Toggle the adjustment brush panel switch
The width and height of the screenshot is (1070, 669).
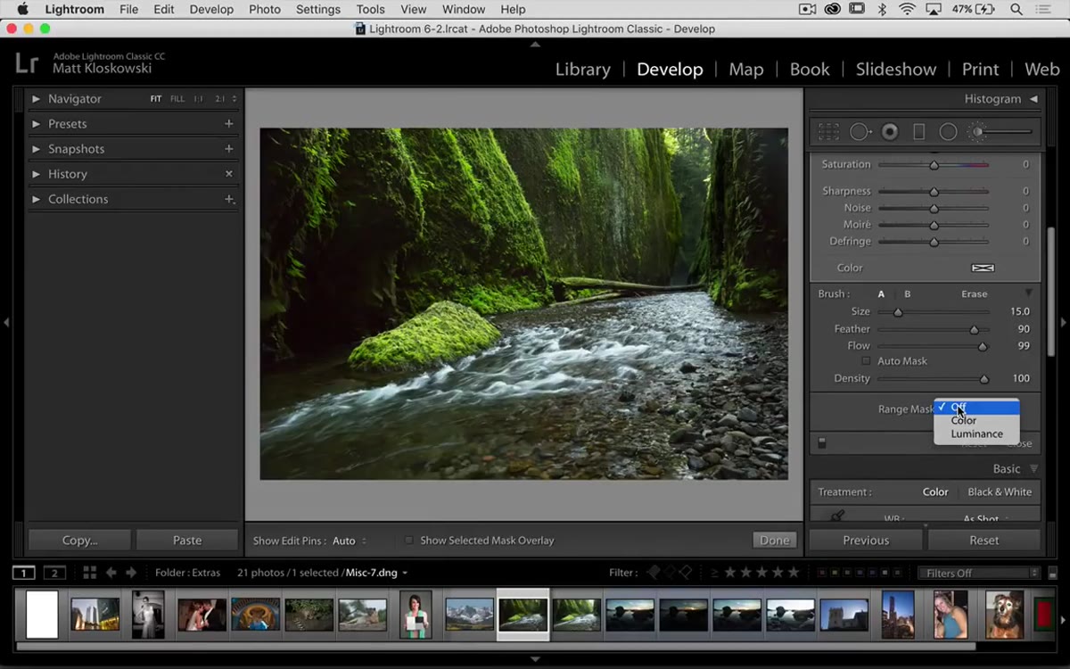[x=821, y=443]
